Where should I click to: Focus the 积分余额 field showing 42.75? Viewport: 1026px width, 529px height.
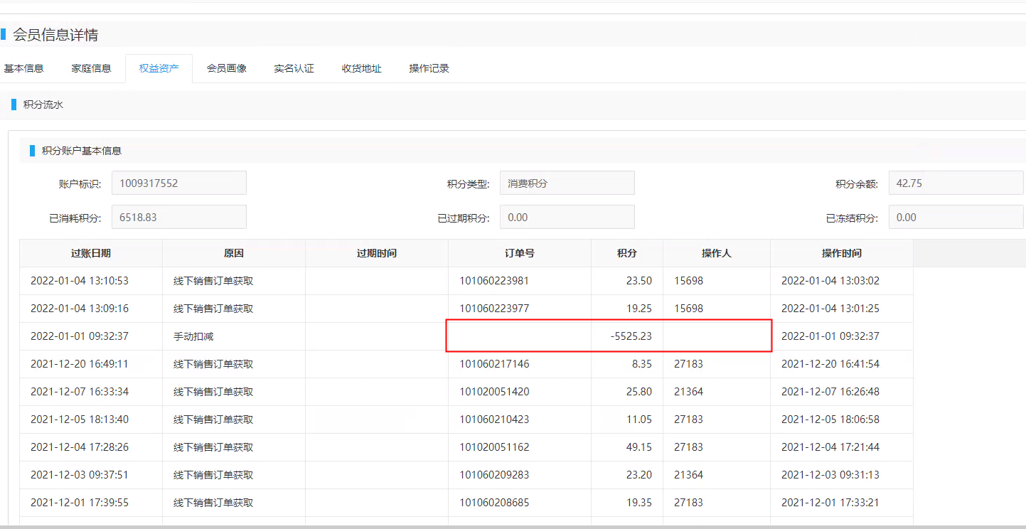coord(956,183)
